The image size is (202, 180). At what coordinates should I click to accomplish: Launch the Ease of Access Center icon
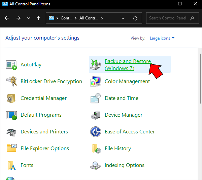coord(96,132)
